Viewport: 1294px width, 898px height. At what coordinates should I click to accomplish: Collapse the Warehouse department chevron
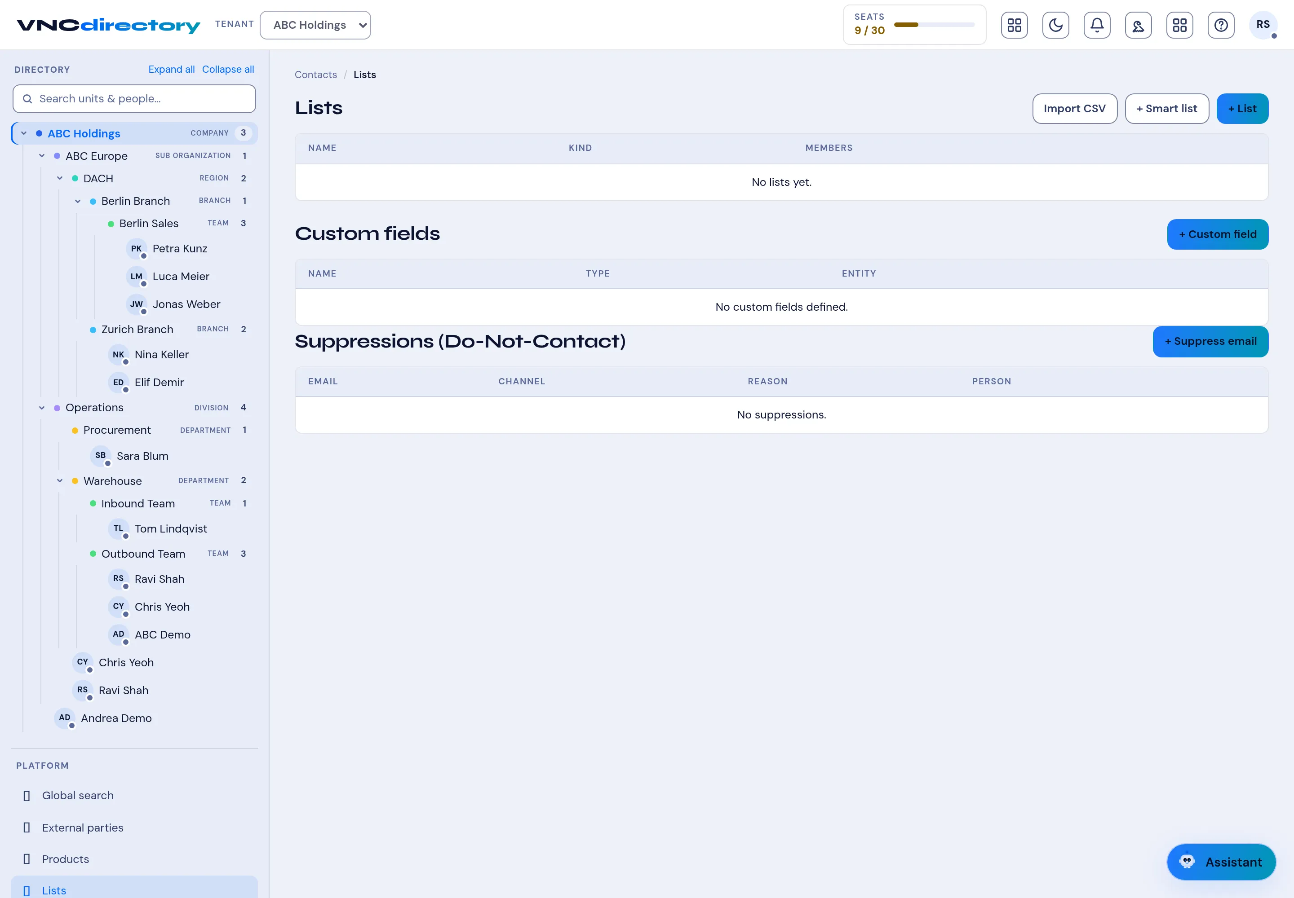[x=60, y=480]
